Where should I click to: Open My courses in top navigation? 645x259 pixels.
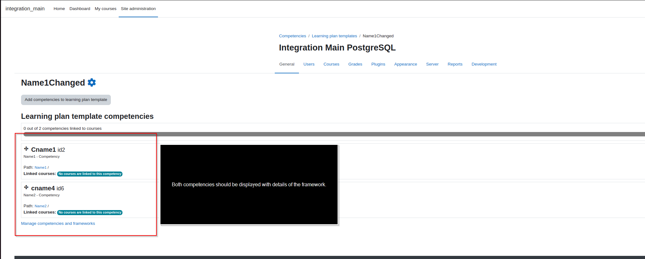[x=106, y=9]
